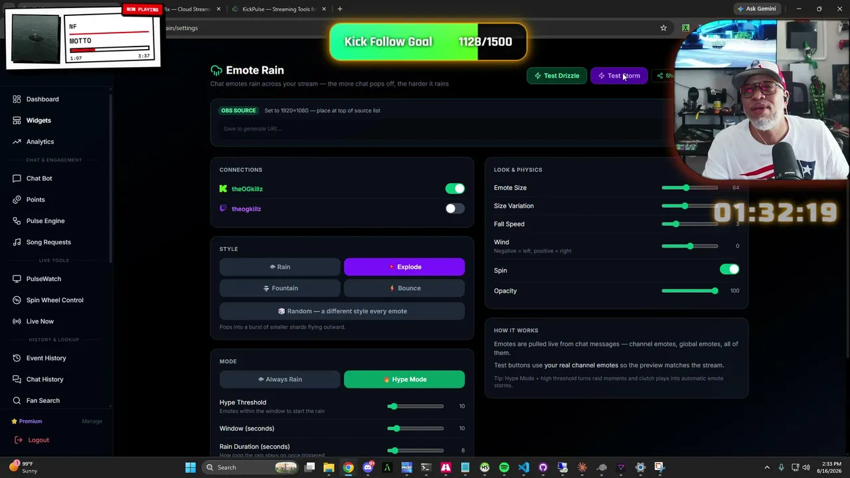Screen dimensions: 850x478
Task: Open File Explorer from the taskbar
Action: pyautogui.click(x=329, y=467)
